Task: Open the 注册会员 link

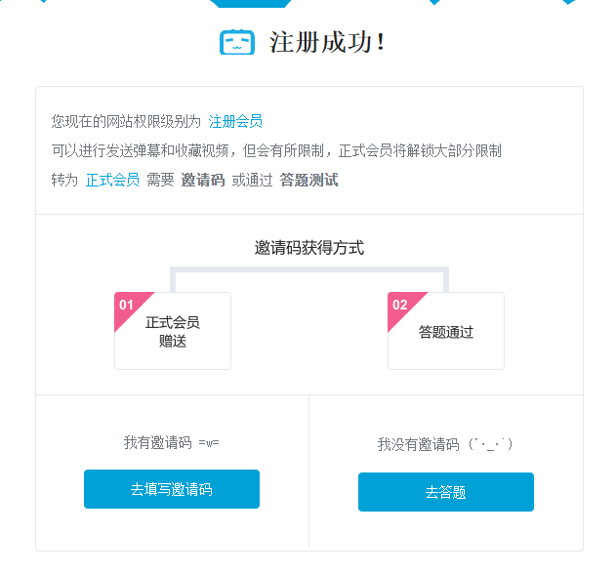Action: point(235,122)
